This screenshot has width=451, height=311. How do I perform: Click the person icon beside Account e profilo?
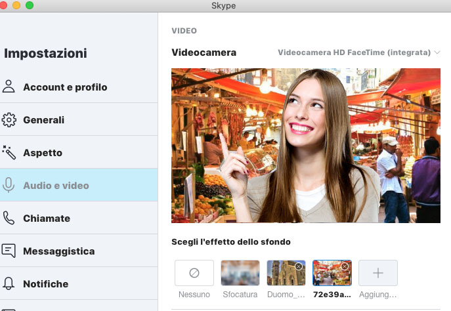pos(9,87)
